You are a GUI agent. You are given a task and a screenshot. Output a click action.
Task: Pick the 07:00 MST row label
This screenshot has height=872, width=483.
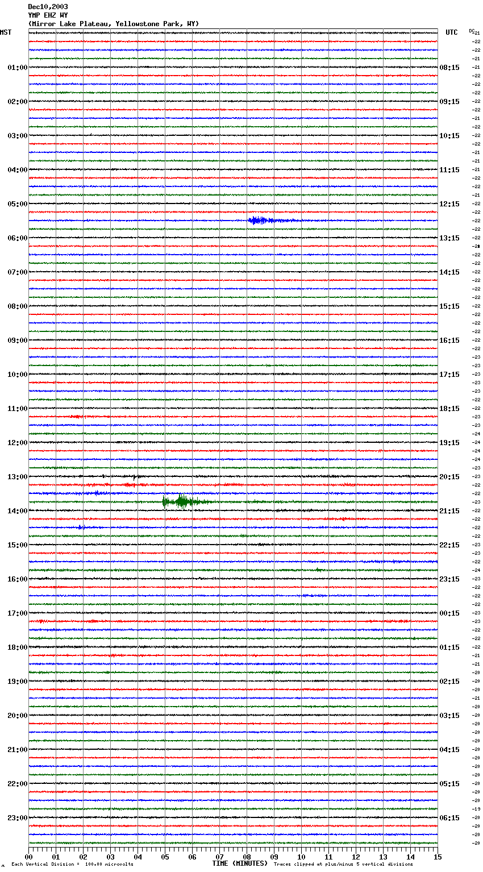coord(18,272)
